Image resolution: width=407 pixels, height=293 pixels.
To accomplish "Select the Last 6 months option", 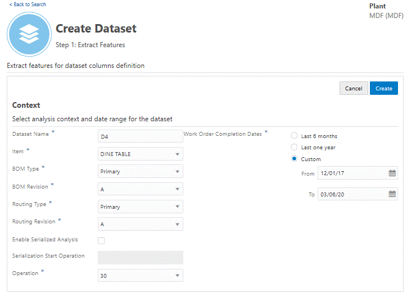I will pos(295,136).
